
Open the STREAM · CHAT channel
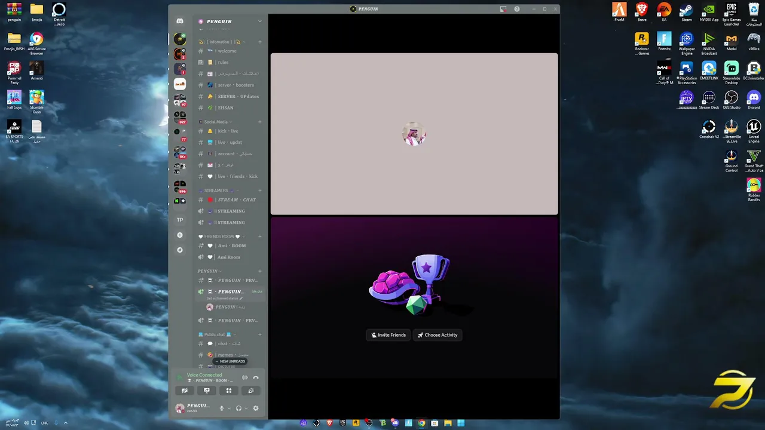coord(230,199)
